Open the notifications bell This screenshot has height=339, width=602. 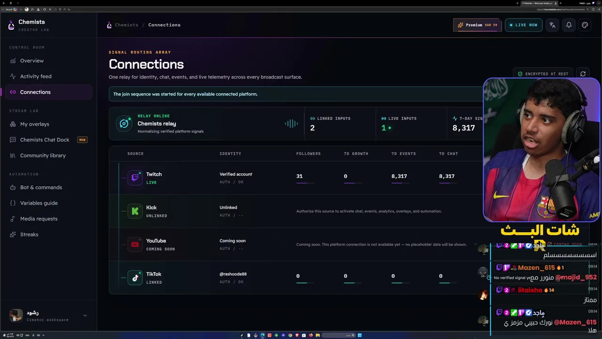pos(569,25)
